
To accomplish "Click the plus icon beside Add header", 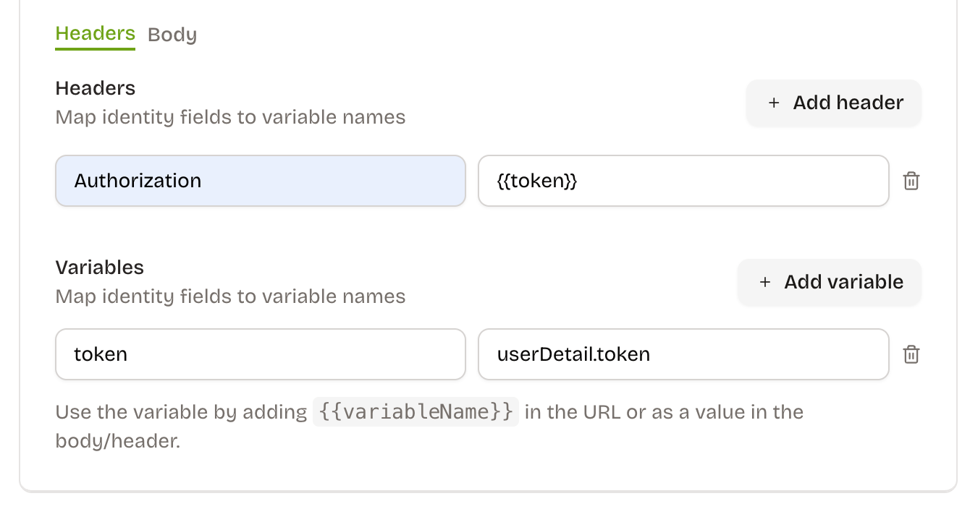I will coord(774,103).
